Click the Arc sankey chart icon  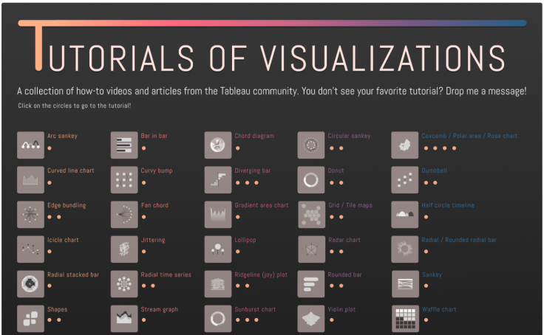30,145
